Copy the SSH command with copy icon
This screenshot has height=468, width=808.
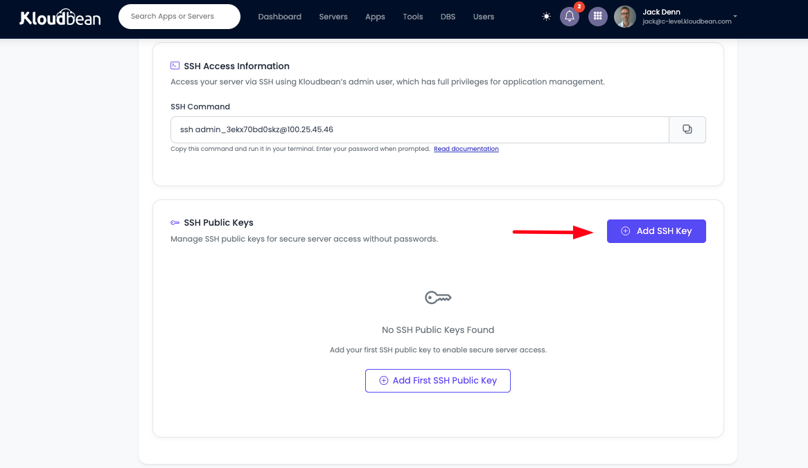click(x=687, y=129)
